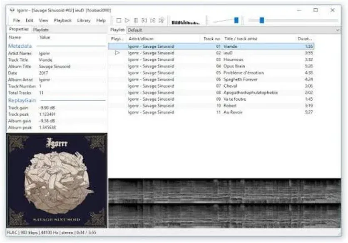The height and width of the screenshot is (243, 348).
Task: Click the Album Title value Savage Sinusoid
Action: (55, 67)
